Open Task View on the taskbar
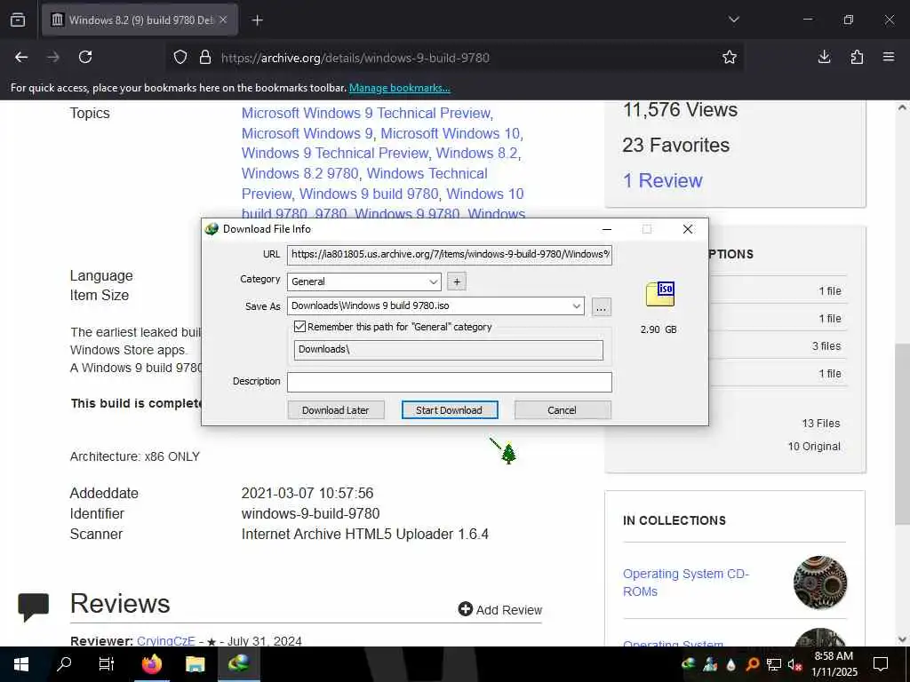This screenshot has height=682, width=910. 107,664
